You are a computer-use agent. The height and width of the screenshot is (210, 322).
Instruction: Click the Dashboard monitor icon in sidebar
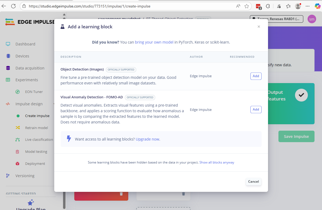click(8, 44)
